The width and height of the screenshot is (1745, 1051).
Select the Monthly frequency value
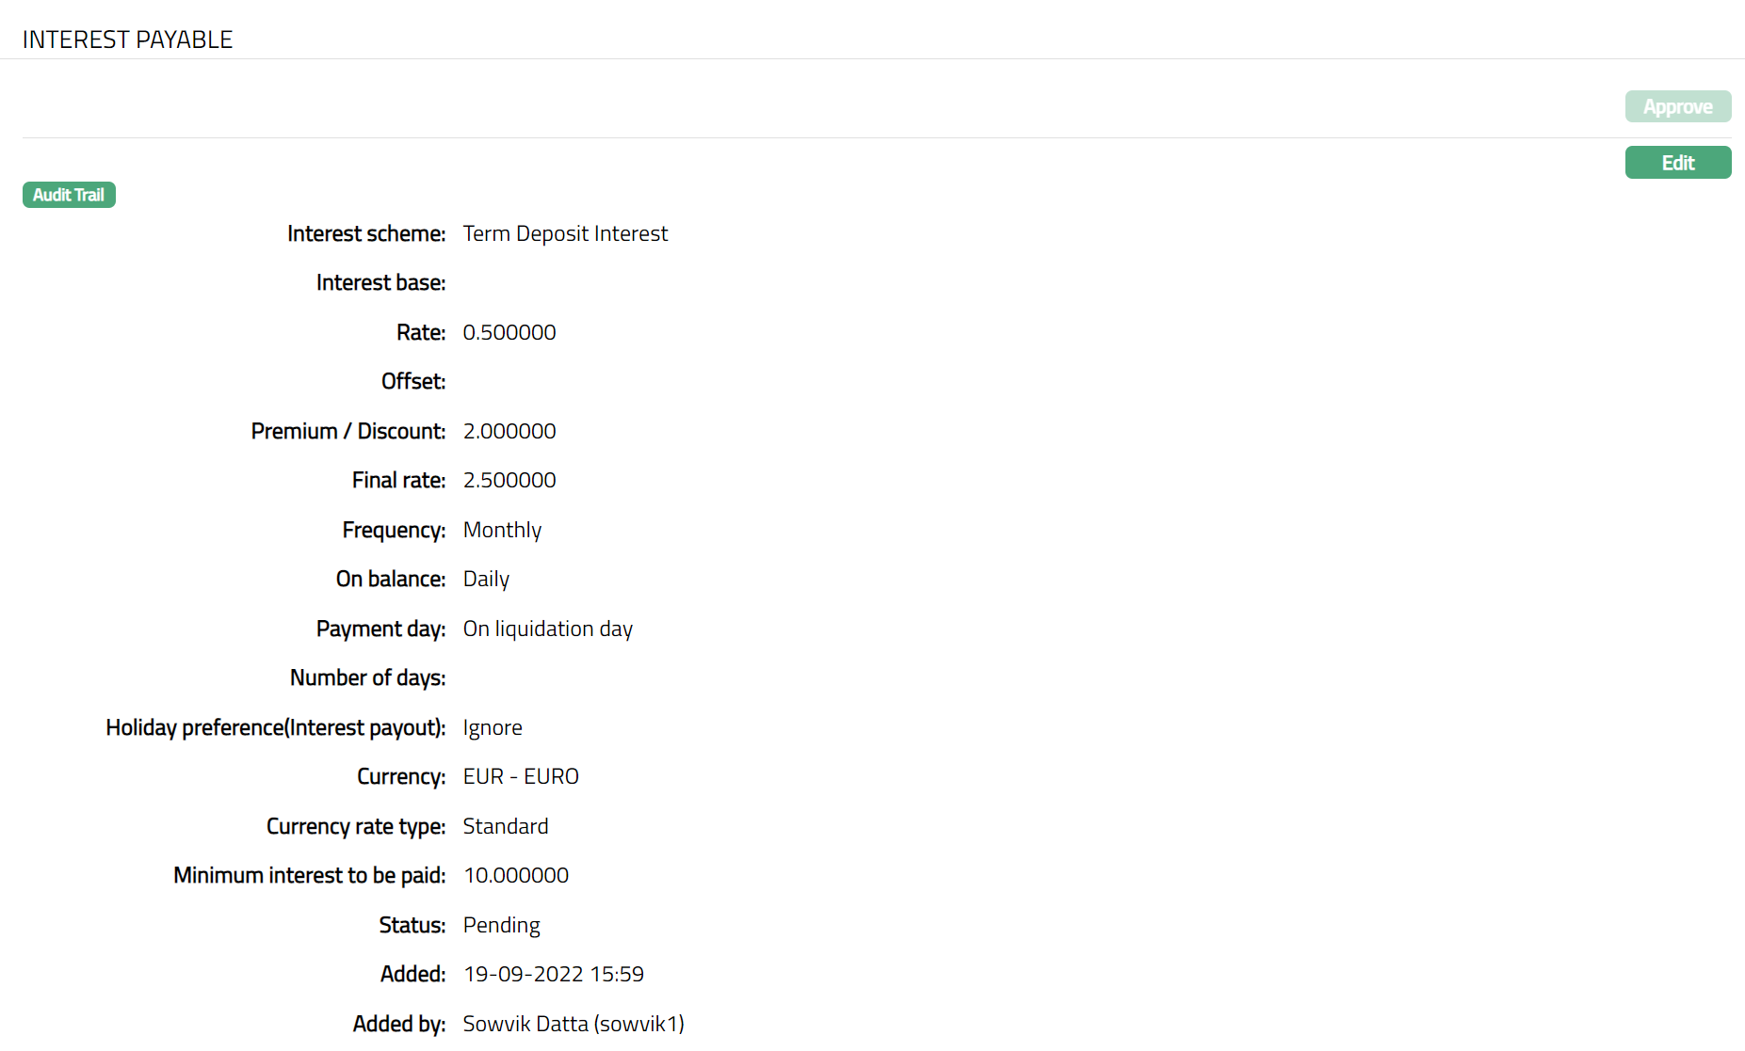502,530
